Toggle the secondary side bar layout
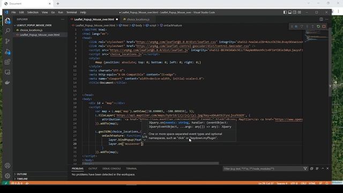Screen dimensions: 343x193 [x=295, y=12]
